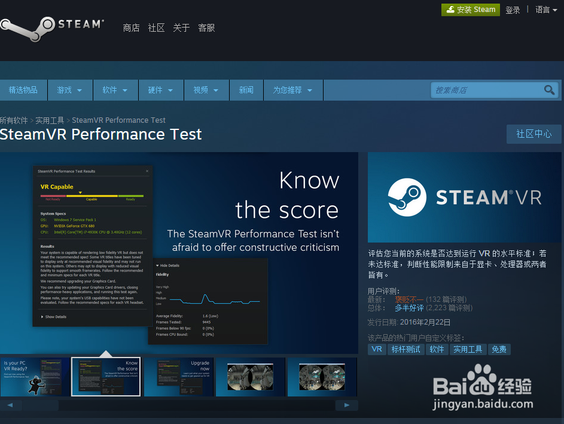The image size is (564, 424).
Task: Click the '发行日期: 2016年2月22日' text
Action: pos(409,322)
